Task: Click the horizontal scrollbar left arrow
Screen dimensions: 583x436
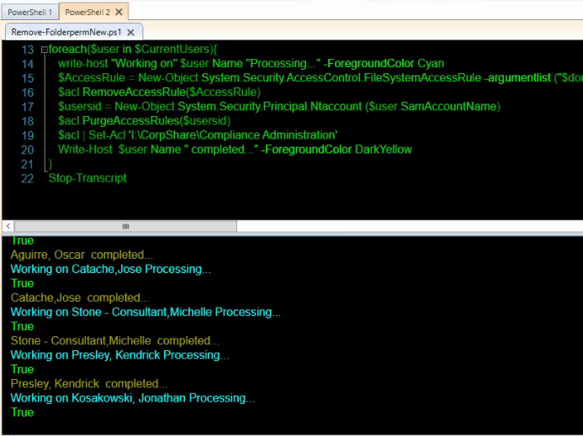Action: click(8, 227)
